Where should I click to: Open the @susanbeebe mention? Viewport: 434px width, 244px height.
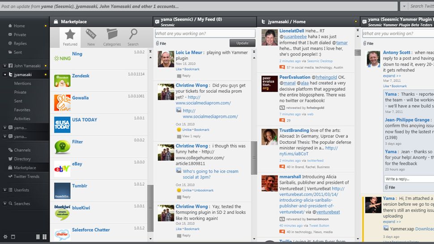pos(295,37)
